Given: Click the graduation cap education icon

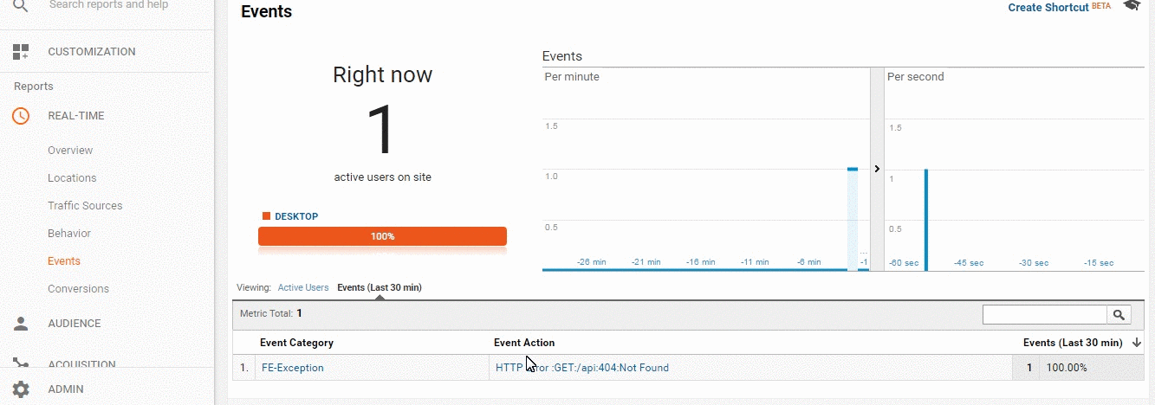Looking at the screenshot, I should coord(1132,6).
